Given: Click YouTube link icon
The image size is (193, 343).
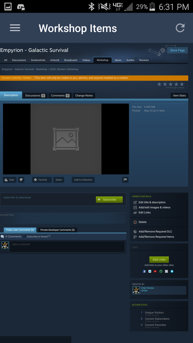Looking at the screenshot, I should (155, 271).
